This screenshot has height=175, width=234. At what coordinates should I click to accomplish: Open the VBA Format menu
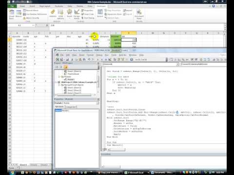[90, 55]
